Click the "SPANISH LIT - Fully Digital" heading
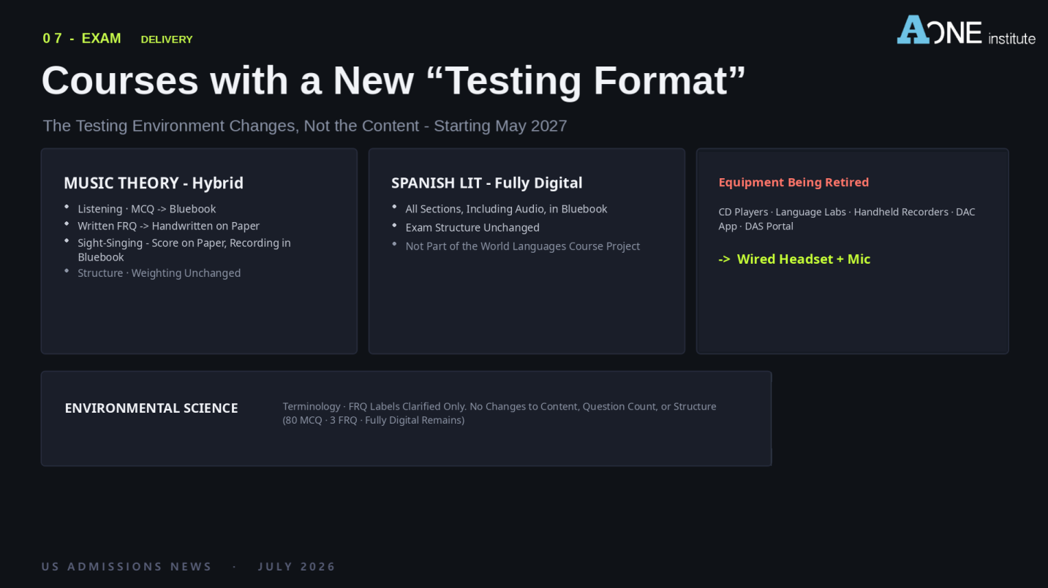Viewport: 1048px width, 588px height. [487, 183]
